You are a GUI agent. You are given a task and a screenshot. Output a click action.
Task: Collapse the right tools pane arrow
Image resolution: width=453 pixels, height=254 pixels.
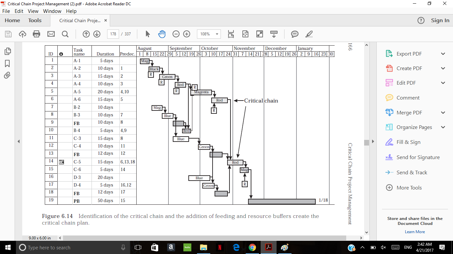(x=373, y=142)
